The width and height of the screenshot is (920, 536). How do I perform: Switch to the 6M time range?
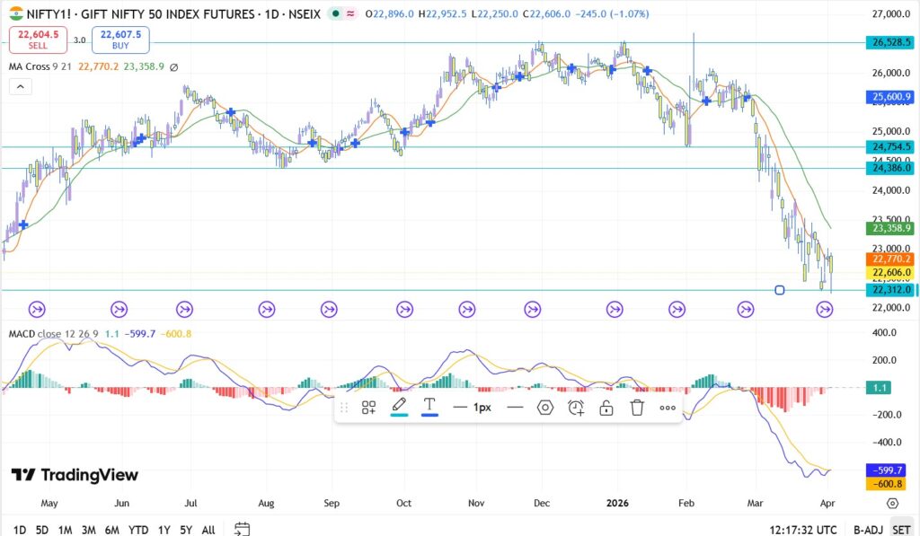(x=111, y=530)
